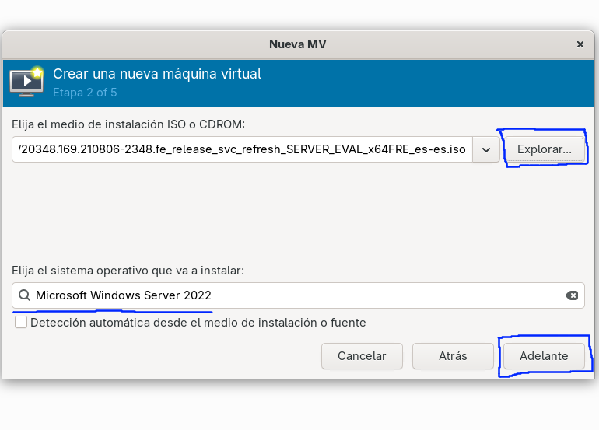This screenshot has width=599, height=430.
Task: Click the Explorar... browse button
Action: 544,149
